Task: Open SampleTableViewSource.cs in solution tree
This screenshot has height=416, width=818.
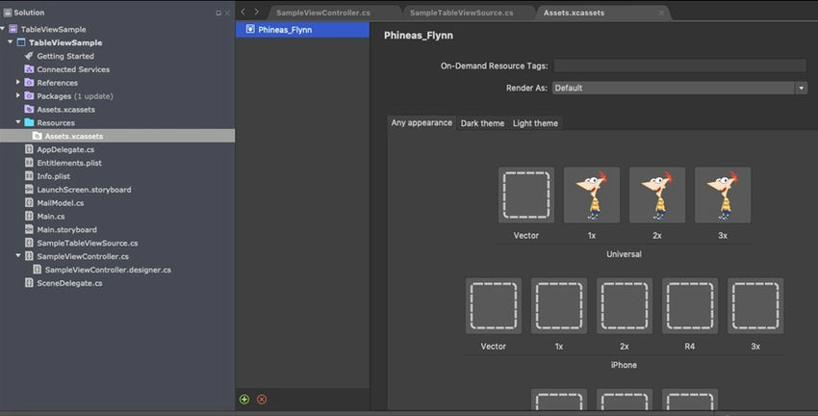Action: click(x=88, y=243)
